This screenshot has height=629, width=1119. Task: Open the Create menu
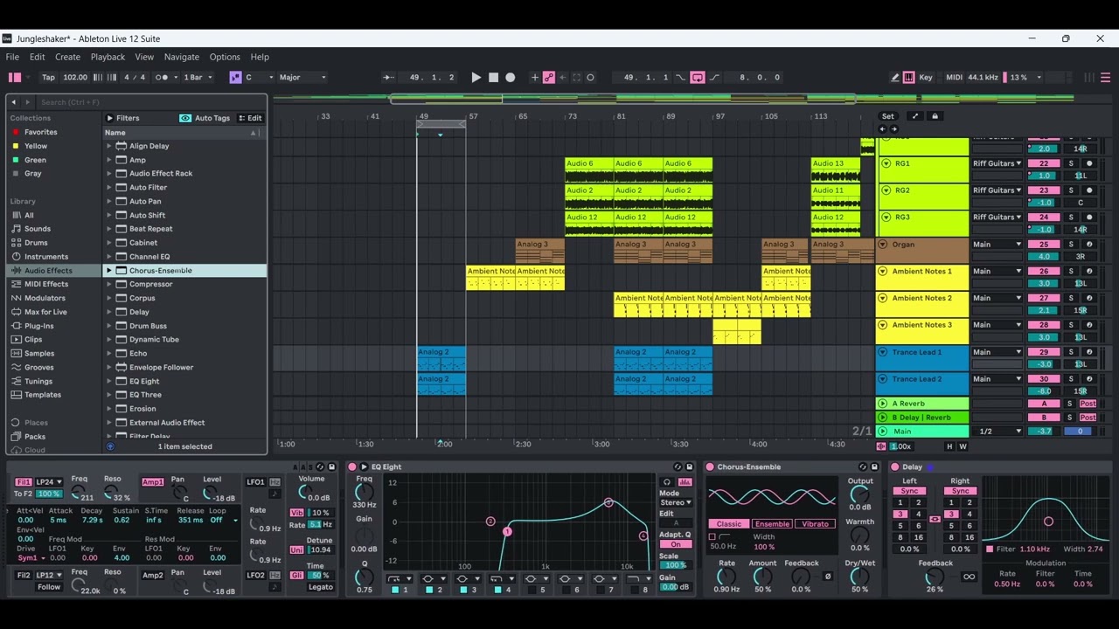[x=67, y=57]
